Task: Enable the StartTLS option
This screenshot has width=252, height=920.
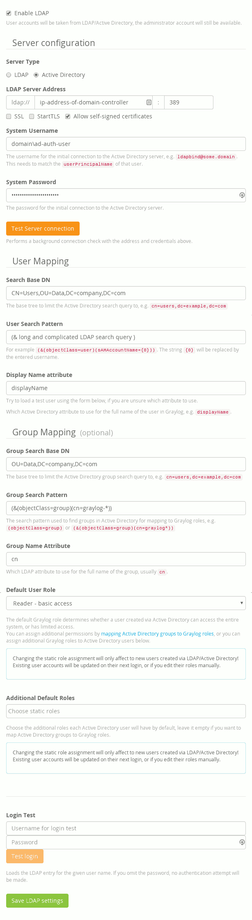Action: [x=31, y=116]
